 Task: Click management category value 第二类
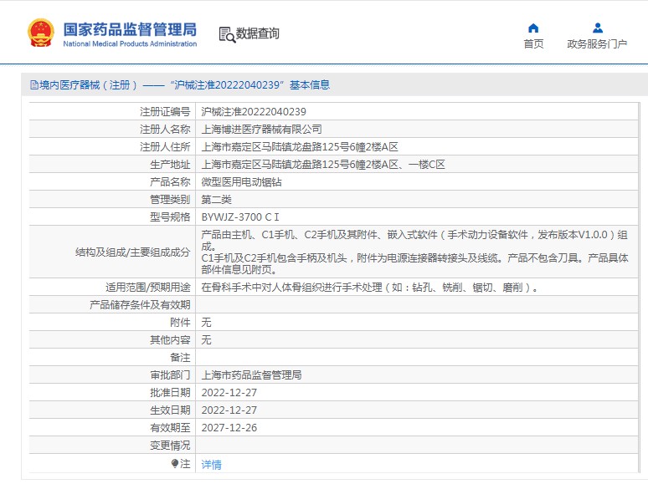click(216, 200)
